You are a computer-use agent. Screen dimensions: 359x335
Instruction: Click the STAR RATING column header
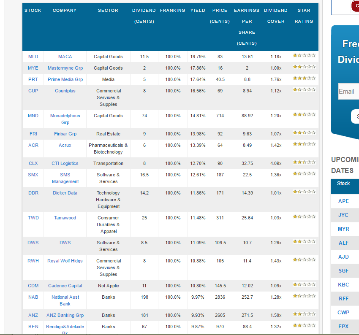coord(304,16)
